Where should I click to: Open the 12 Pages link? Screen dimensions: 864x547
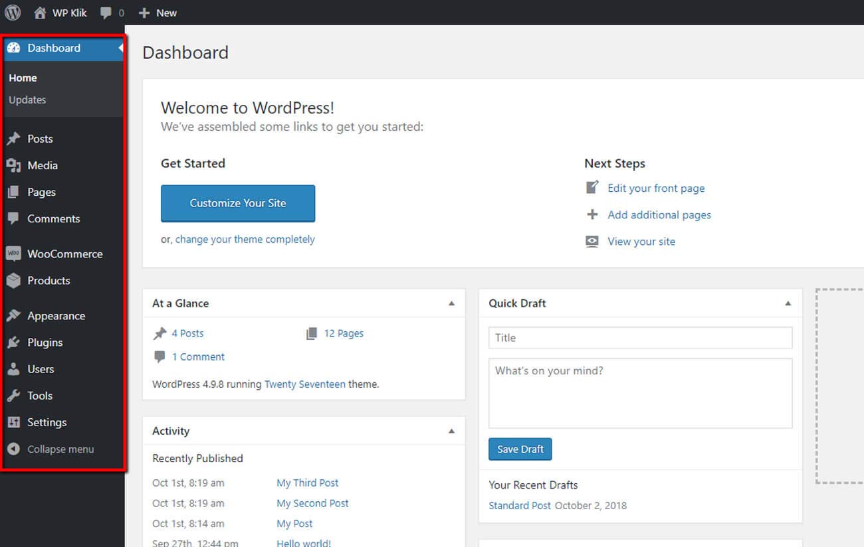click(344, 333)
